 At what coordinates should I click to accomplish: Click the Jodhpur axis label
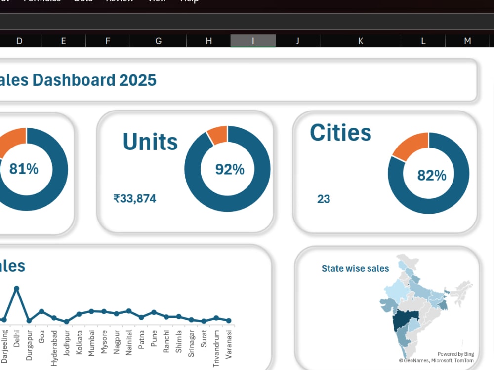click(67, 343)
